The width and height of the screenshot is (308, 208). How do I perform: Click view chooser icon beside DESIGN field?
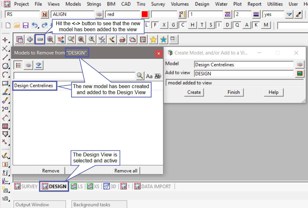pos(300,74)
